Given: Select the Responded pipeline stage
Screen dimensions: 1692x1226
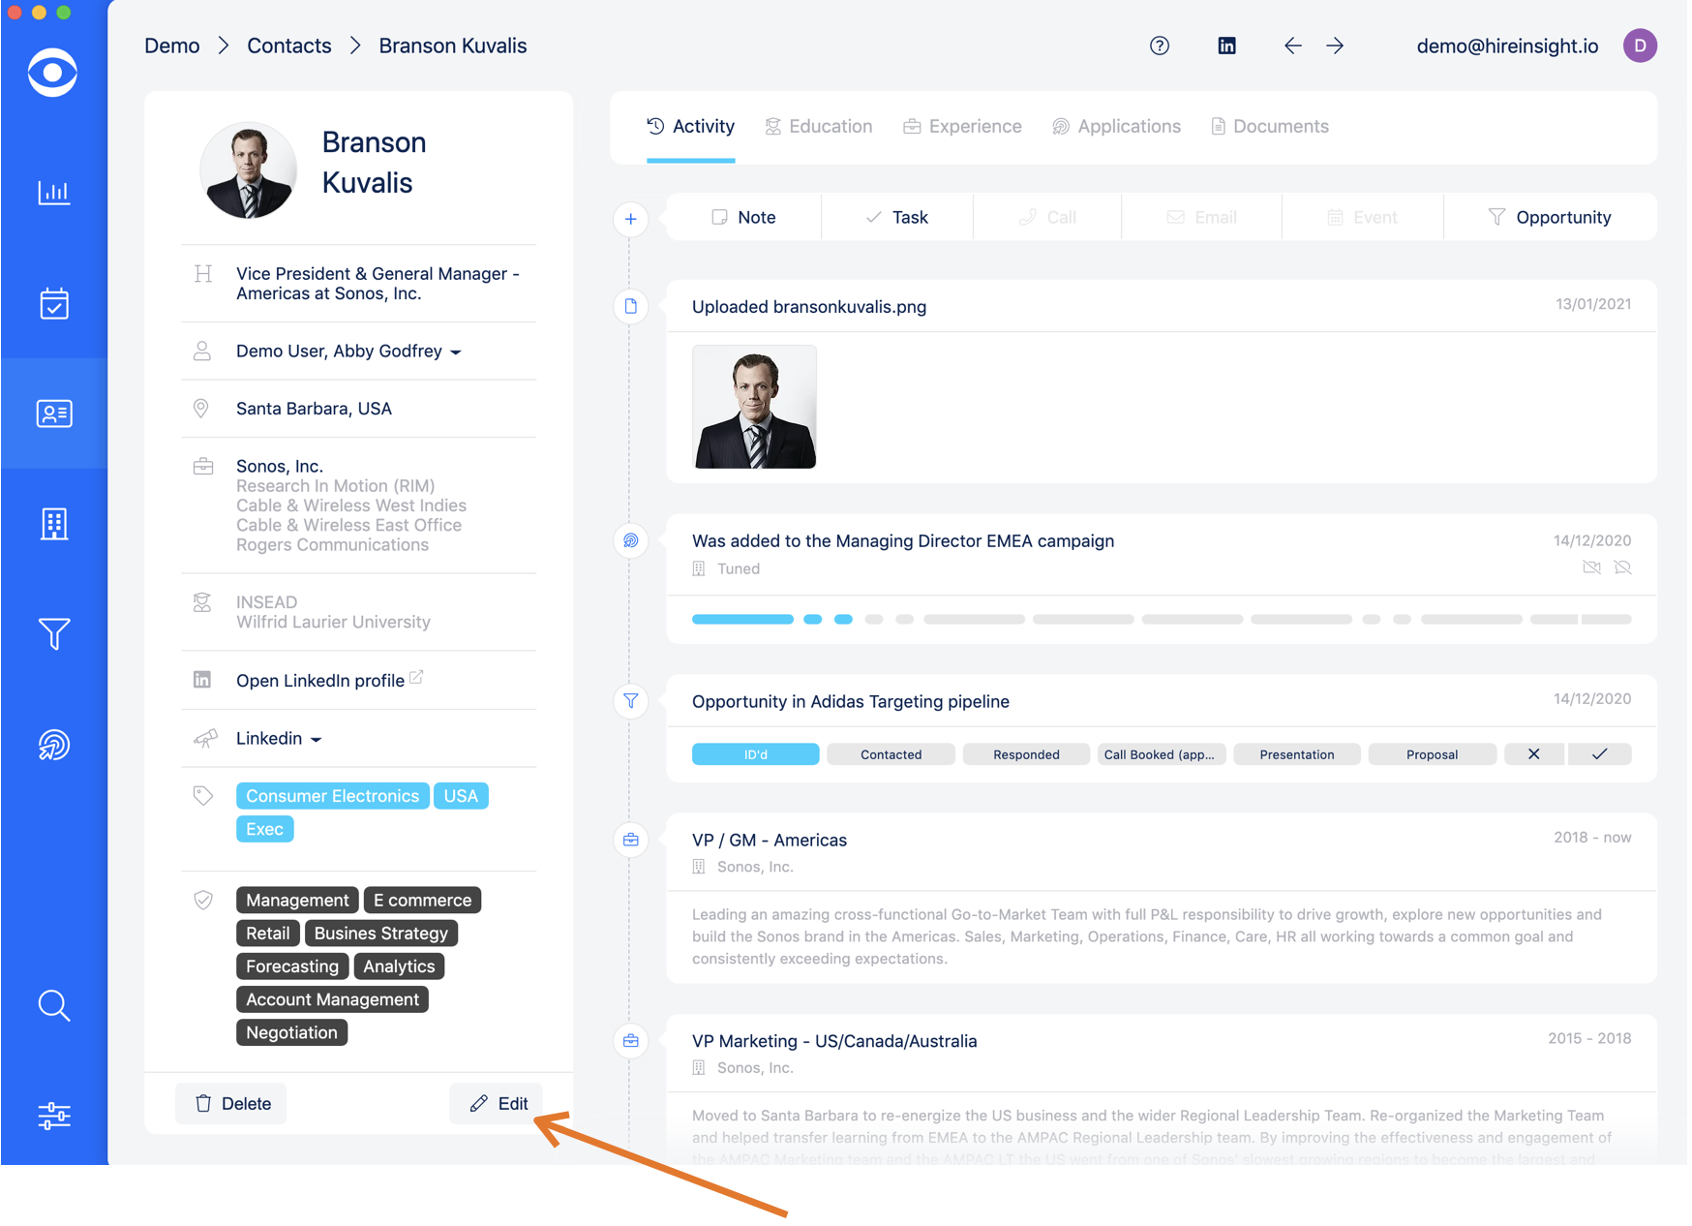Looking at the screenshot, I should point(1026,754).
